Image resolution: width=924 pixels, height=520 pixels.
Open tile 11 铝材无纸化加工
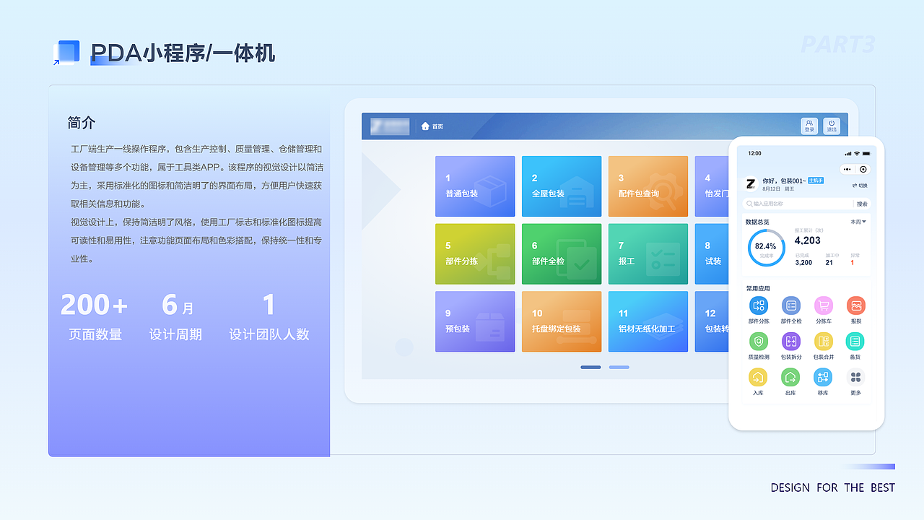click(648, 321)
